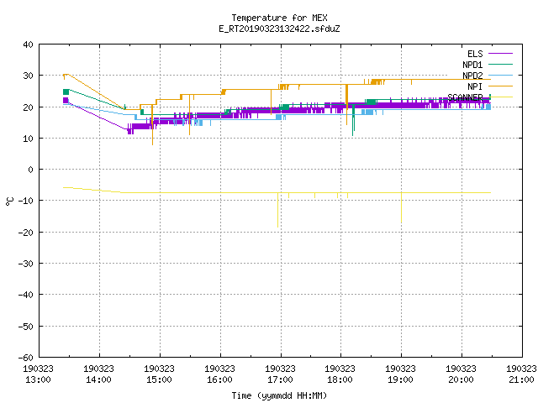
Task: Click the blue NPD2 legend line sample
Action: tap(500, 75)
